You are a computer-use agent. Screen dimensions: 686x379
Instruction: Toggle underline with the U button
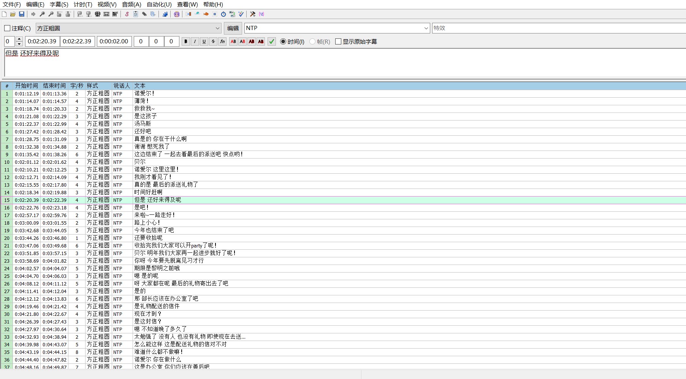204,41
